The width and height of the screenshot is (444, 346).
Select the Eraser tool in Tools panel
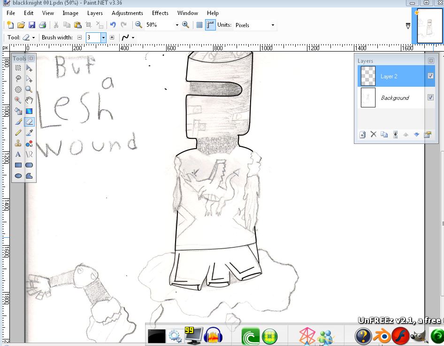29,121
